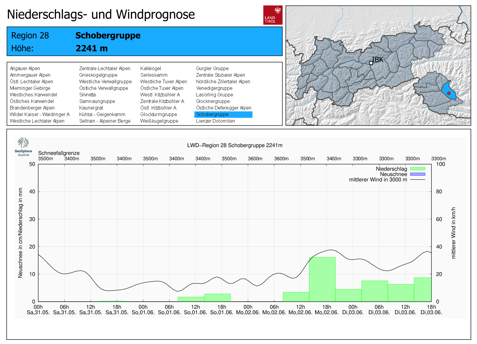Select Kalkkögel region
The height and width of the screenshot is (344, 477).
(x=151, y=69)
